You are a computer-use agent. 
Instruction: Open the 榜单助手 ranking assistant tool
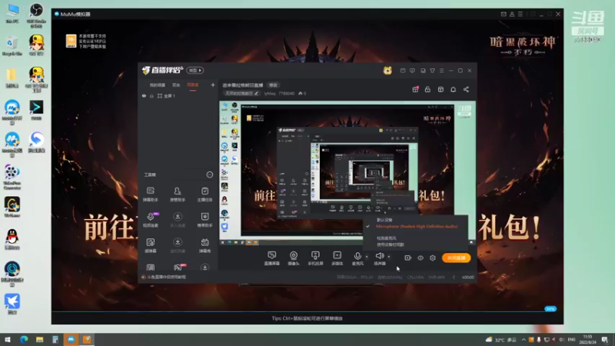(204, 220)
